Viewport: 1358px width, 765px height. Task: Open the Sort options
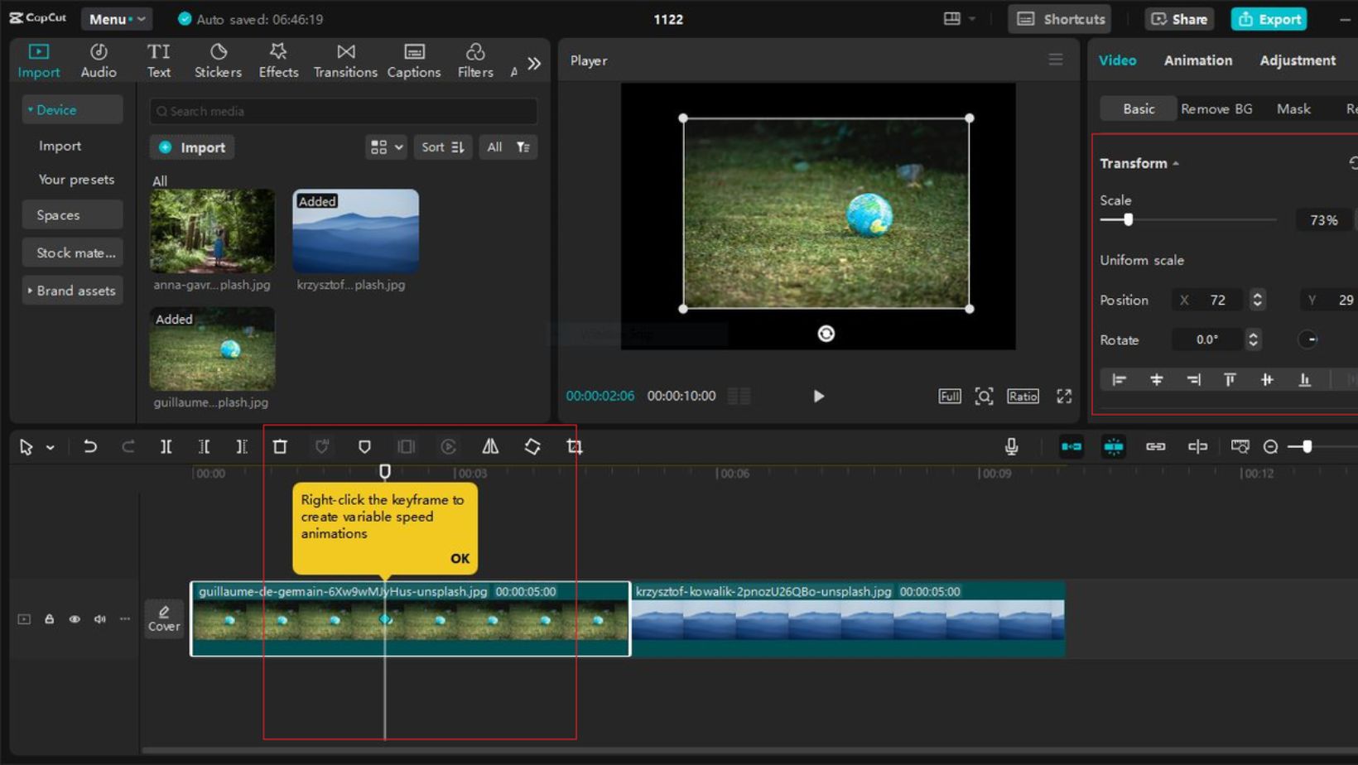click(x=442, y=147)
